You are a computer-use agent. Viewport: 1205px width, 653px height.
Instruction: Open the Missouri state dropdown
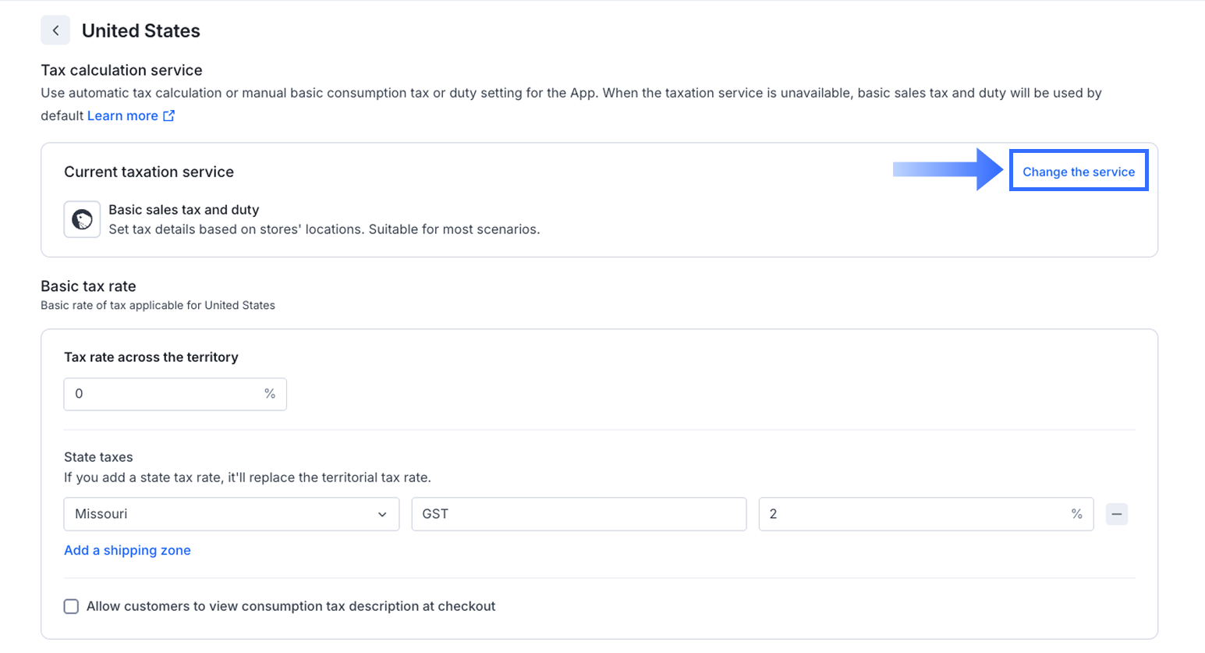(x=231, y=514)
